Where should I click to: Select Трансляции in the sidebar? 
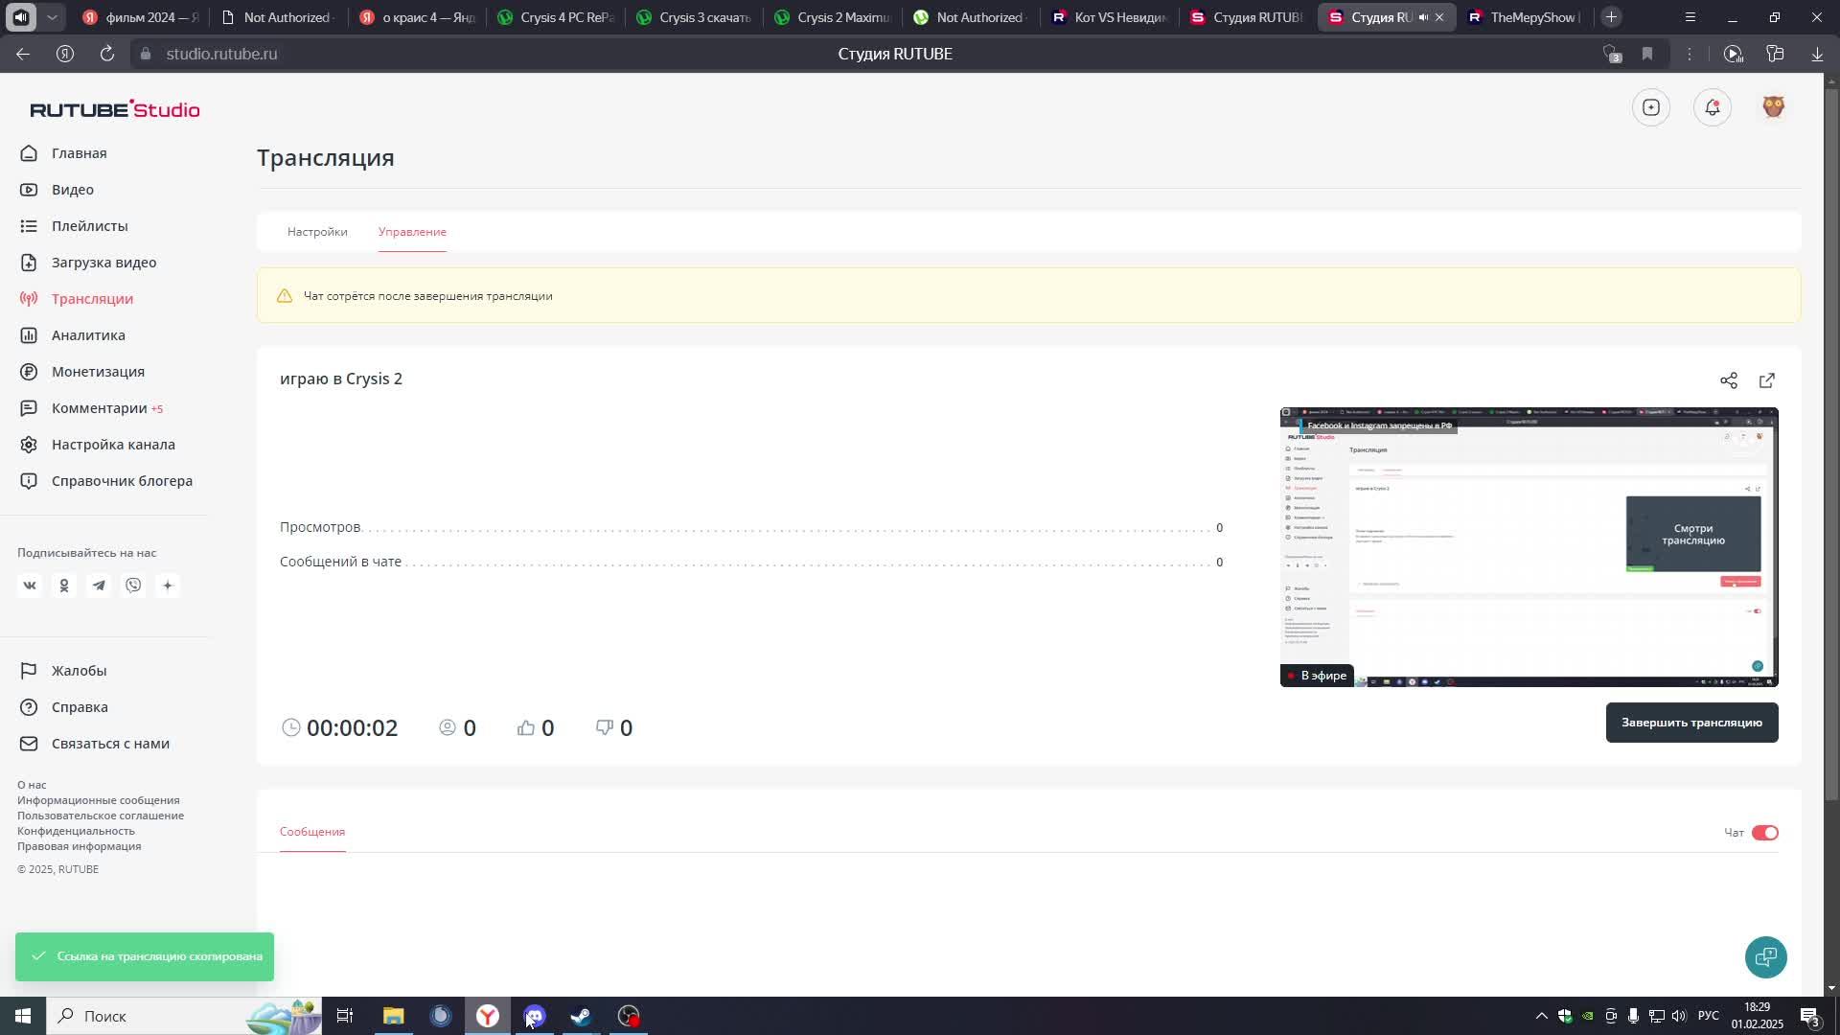(x=77, y=299)
